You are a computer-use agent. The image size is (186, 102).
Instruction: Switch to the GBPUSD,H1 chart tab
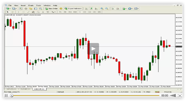11,89
